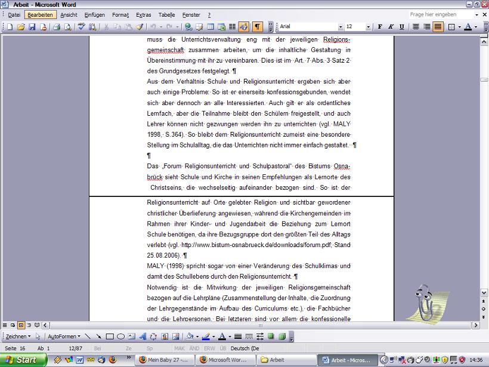Toggle the paragraph marks (¶) button

click(258, 27)
